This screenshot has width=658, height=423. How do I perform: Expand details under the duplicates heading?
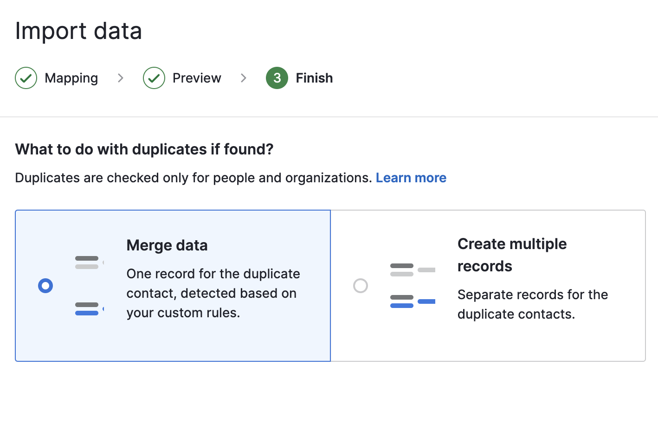pyautogui.click(x=411, y=178)
